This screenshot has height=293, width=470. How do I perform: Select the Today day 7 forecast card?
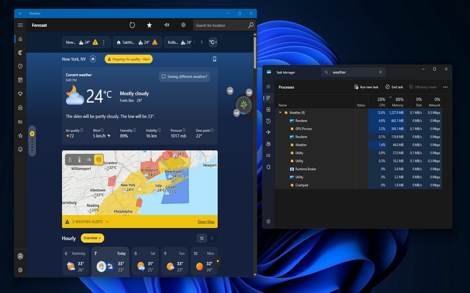point(110,262)
